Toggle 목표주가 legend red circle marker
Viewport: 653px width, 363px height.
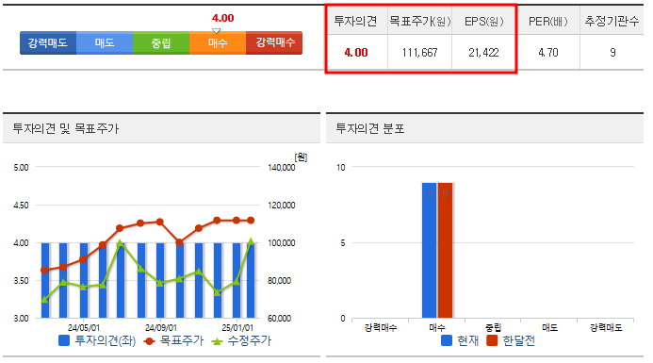(149, 341)
